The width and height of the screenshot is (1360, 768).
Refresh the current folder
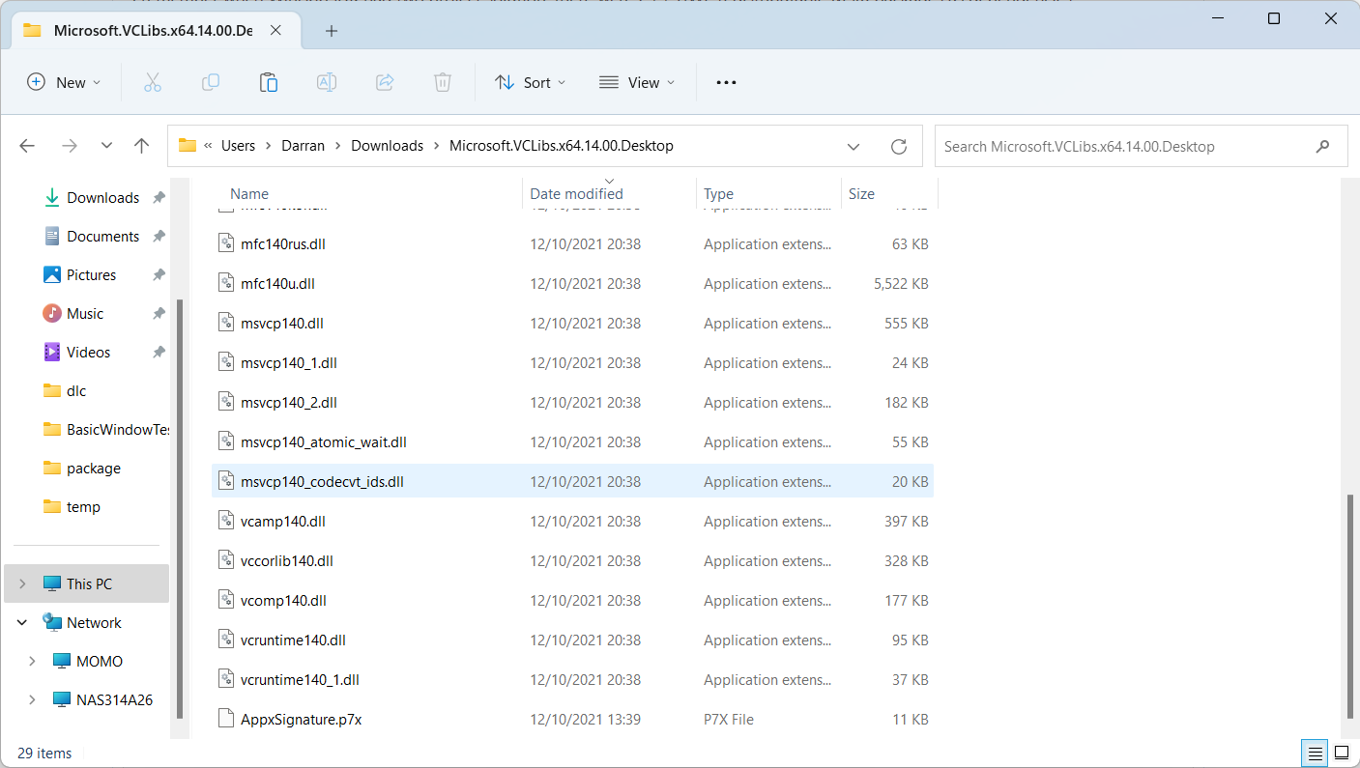coord(899,146)
